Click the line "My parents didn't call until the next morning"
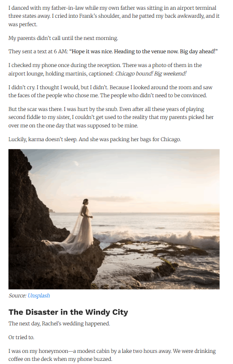This screenshot has height=364, width=233. (x=63, y=38)
